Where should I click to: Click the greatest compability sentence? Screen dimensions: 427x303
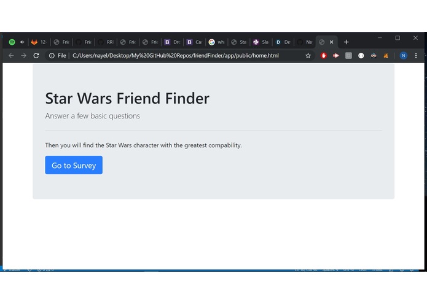[144, 145]
